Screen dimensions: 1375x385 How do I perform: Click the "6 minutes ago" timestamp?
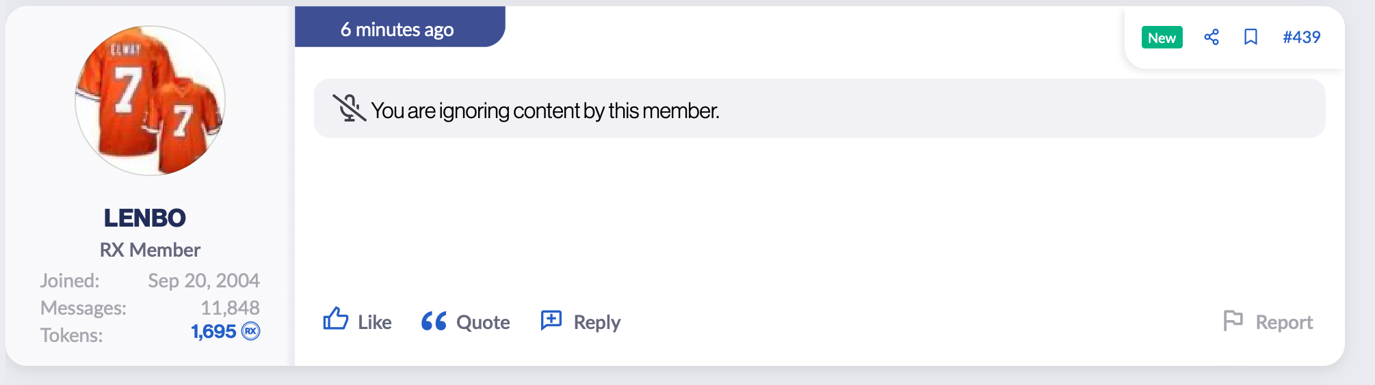[x=397, y=29]
